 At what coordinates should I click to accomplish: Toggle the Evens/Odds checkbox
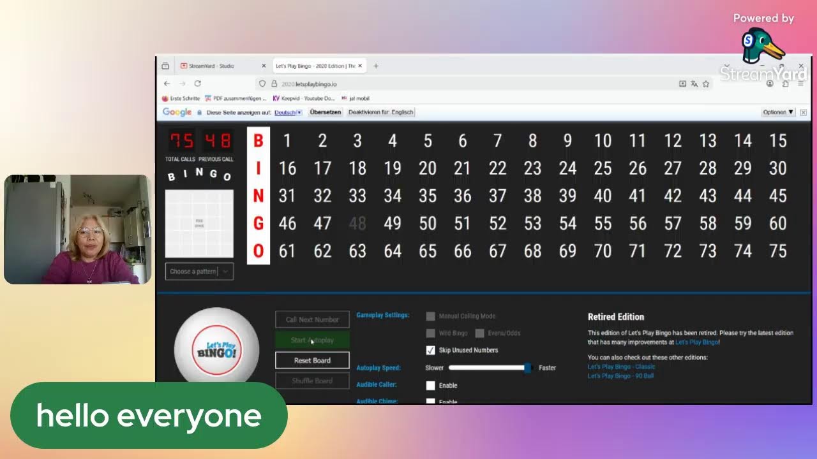coord(479,333)
